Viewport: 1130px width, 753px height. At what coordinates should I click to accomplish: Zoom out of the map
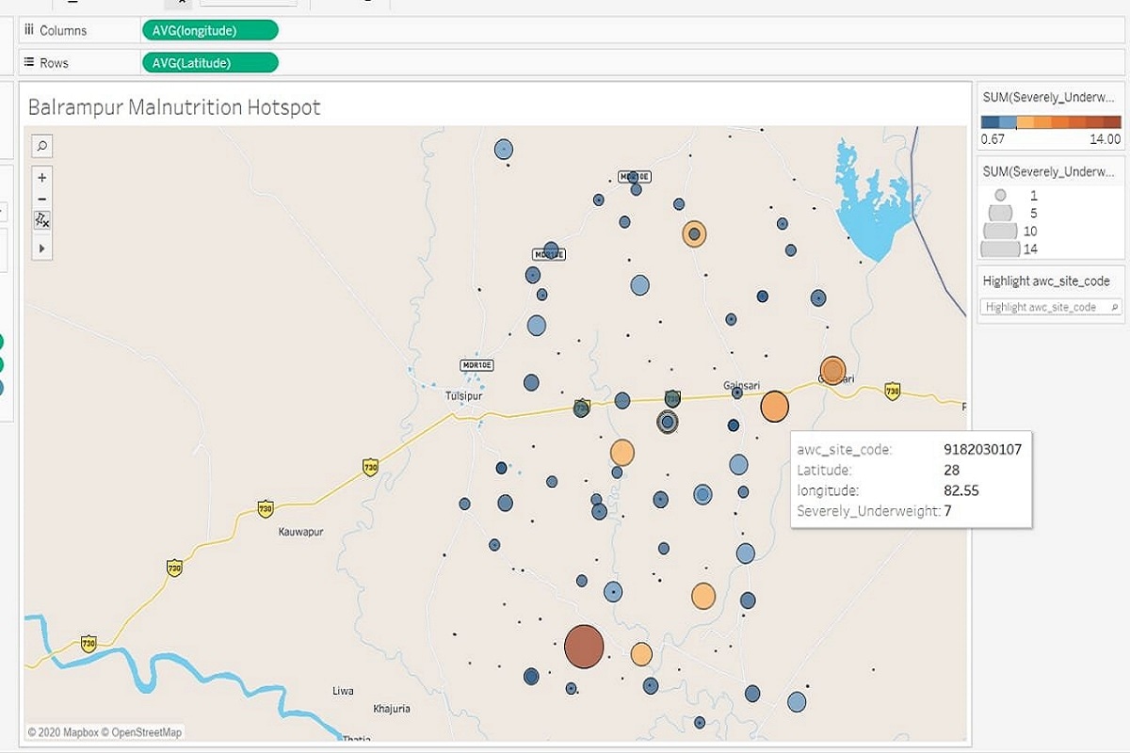42,199
